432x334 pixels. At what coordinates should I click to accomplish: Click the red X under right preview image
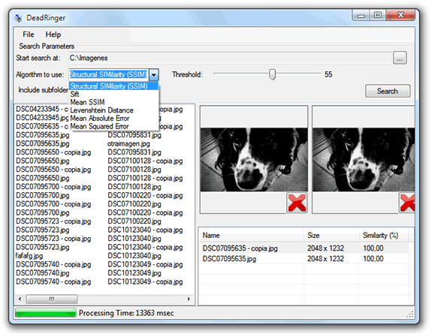pyautogui.click(x=407, y=203)
